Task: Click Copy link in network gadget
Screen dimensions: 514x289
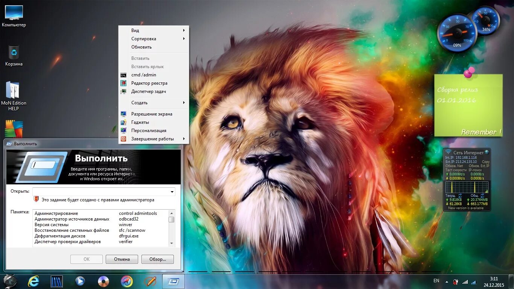Action: click(486, 162)
